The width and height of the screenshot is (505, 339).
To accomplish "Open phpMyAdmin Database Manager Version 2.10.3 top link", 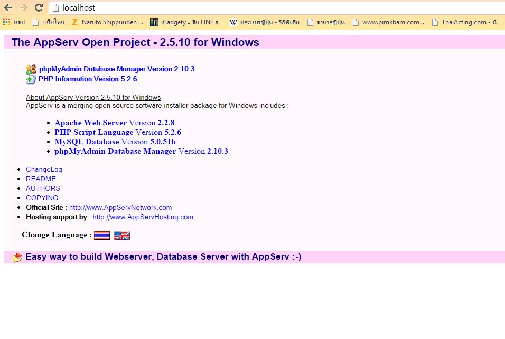I will click(x=117, y=69).
